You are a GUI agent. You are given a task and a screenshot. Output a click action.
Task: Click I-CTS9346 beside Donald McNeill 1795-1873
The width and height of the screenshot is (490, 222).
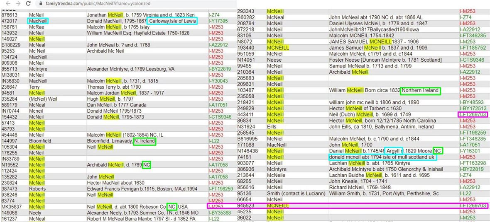[x=220, y=117]
